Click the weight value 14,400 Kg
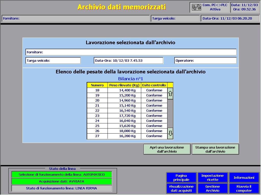Image resolution: width=261 pixels, height=195 pixels. tap(127, 90)
